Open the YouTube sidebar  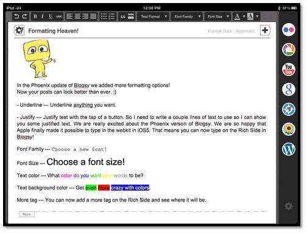point(289,69)
